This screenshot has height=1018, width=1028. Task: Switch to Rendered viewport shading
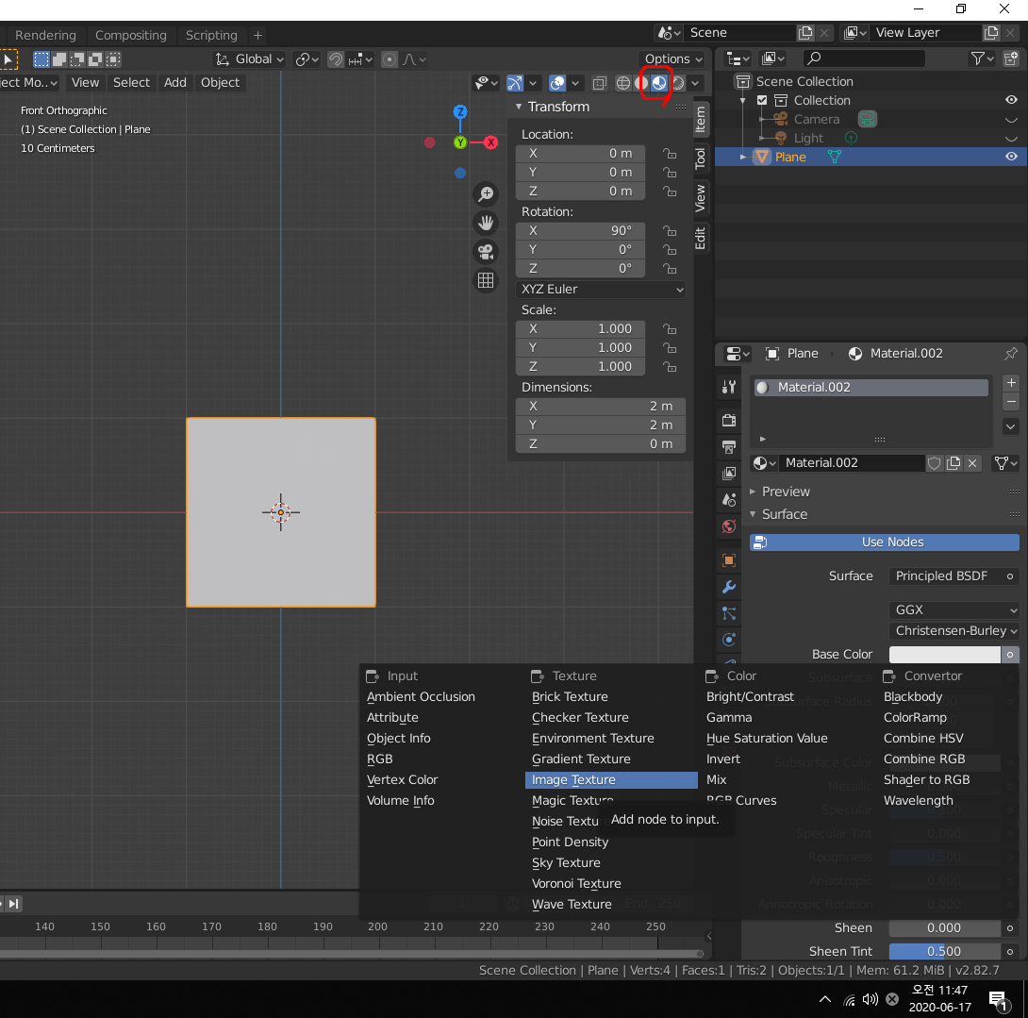(678, 83)
